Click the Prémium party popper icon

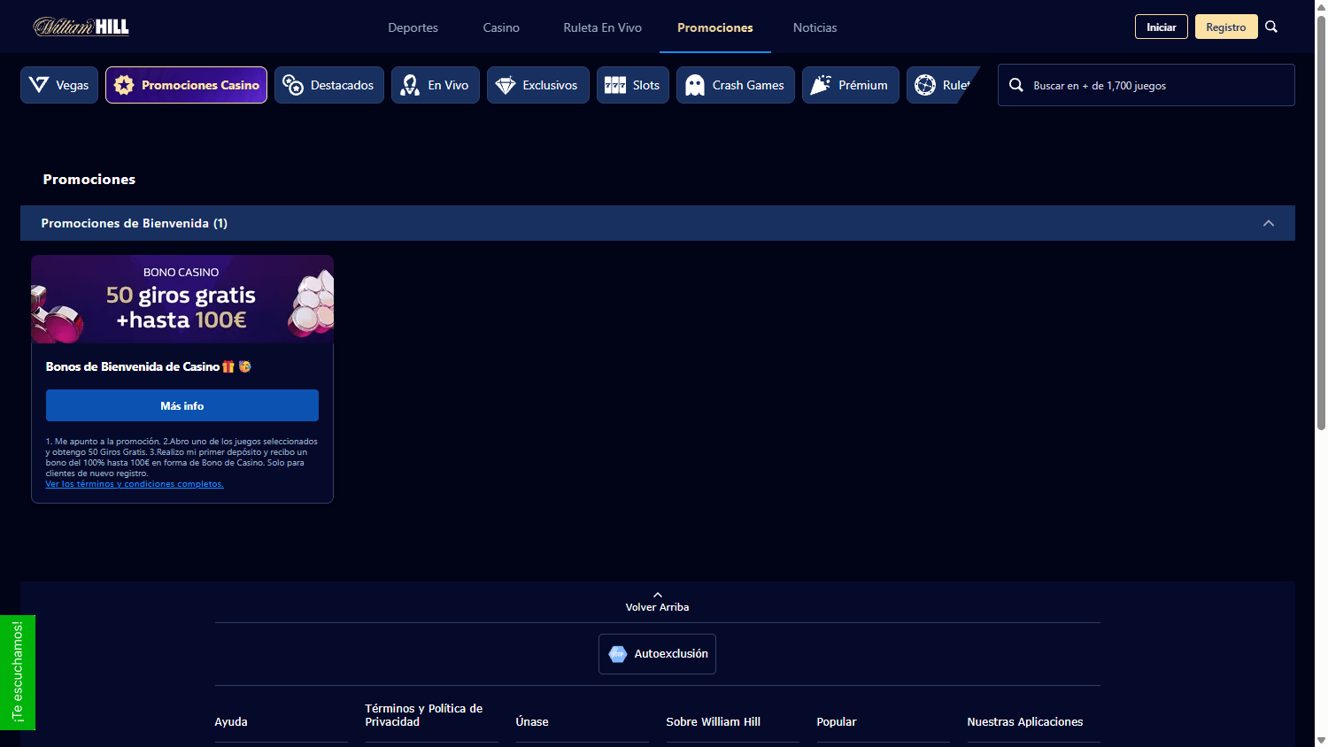(821, 85)
